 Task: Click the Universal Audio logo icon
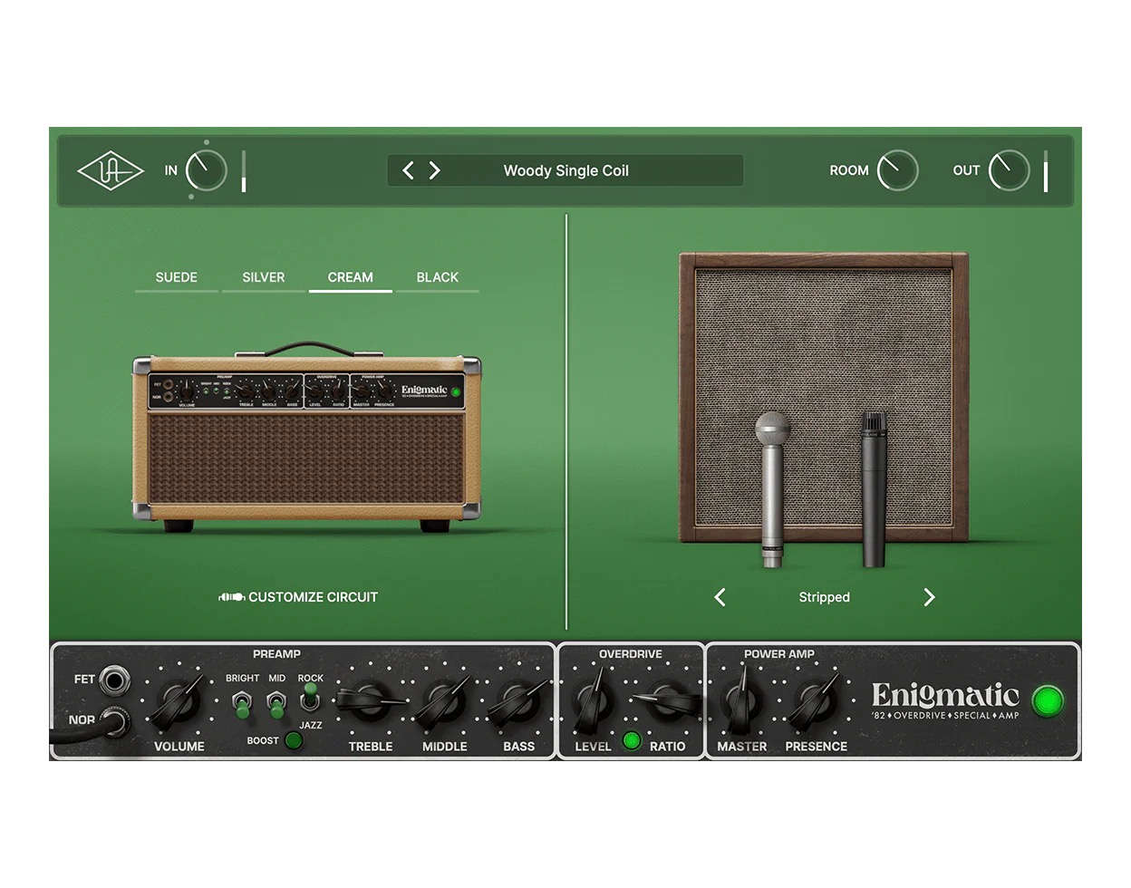pos(110,170)
